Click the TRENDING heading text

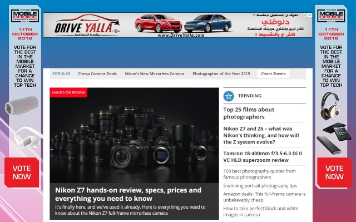coord(250,96)
